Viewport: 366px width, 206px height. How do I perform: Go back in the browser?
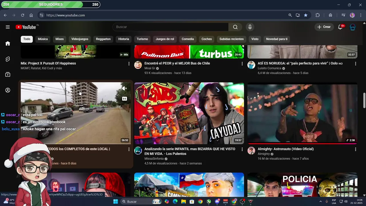point(5,15)
